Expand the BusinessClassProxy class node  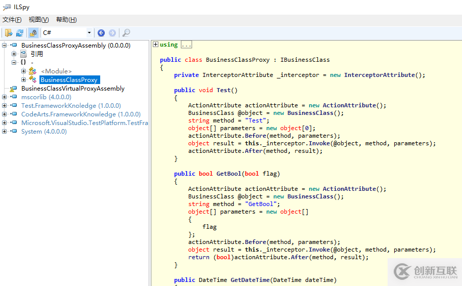pyautogui.click(x=24, y=79)
